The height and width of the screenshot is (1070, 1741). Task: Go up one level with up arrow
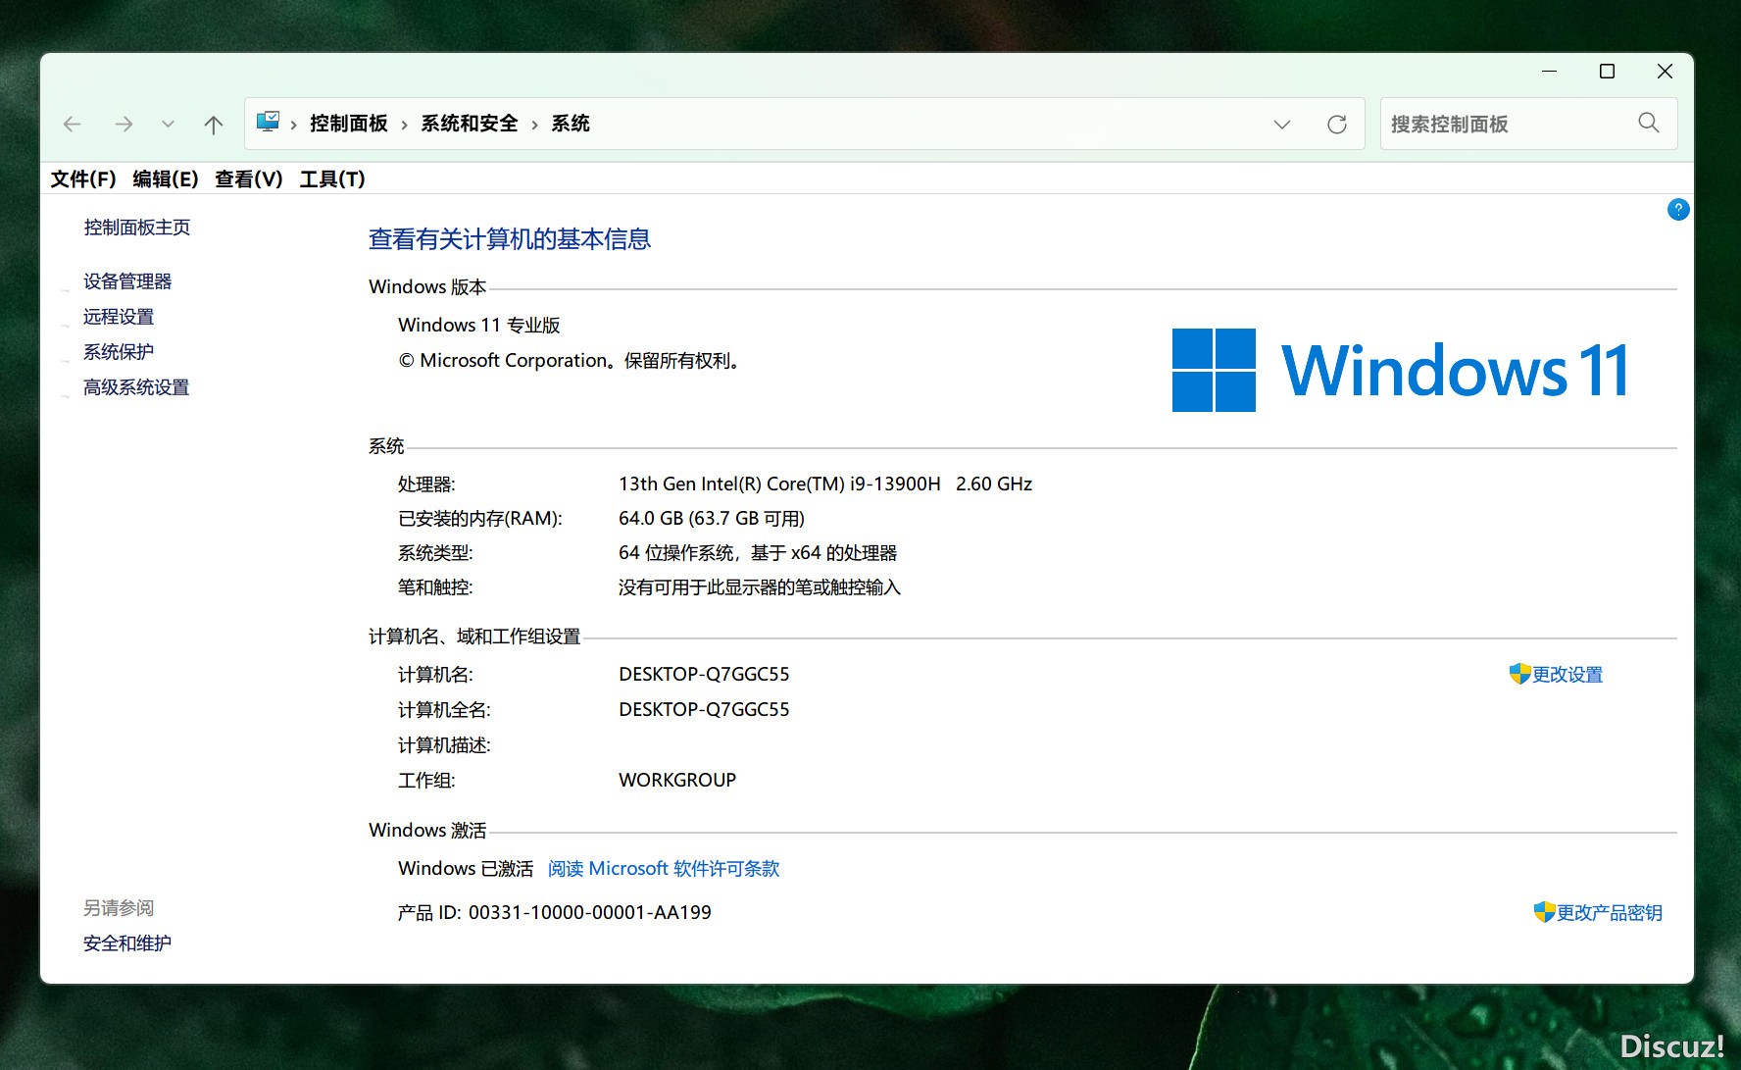pyautogui.click(x=214, y=125)
